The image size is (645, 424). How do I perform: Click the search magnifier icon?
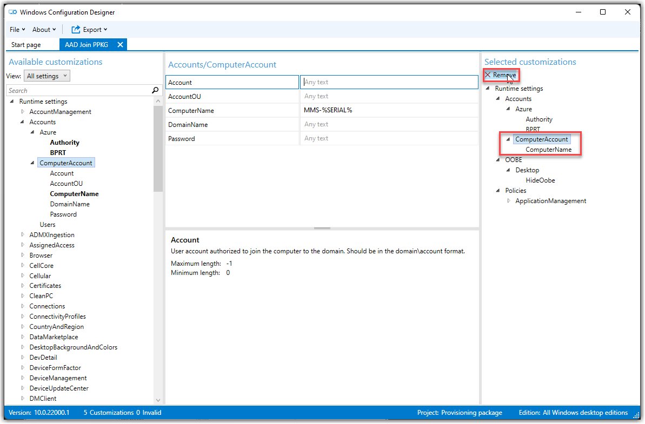coord(155,90)
